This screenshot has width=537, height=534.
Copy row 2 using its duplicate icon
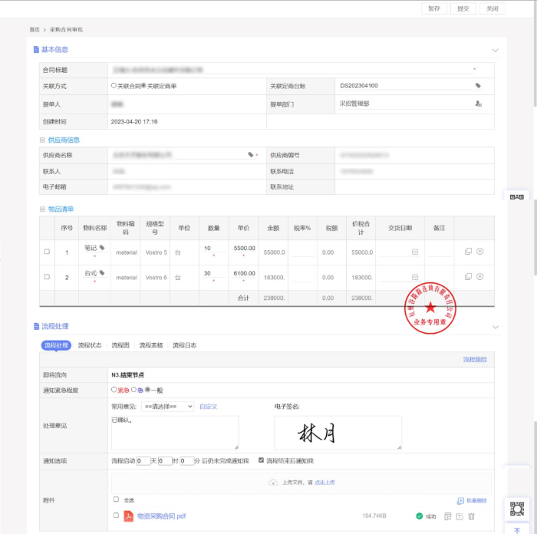point(468,277)
